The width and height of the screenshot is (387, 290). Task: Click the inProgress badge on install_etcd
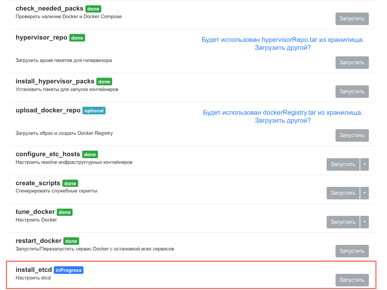[69, 270]
